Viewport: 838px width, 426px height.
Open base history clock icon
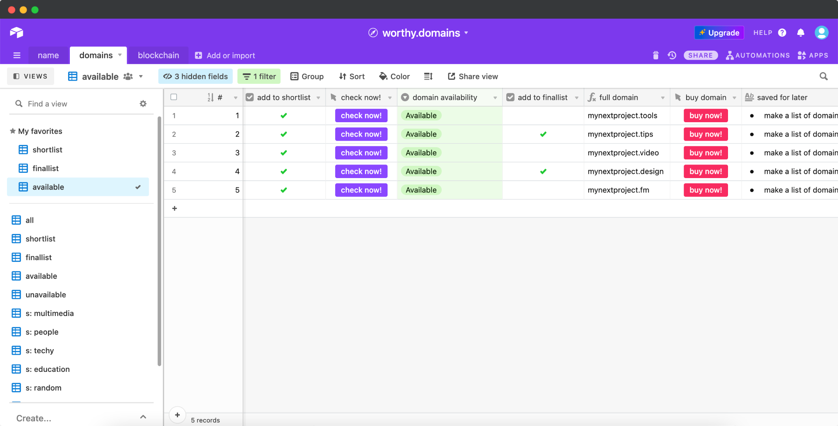click(x=672, y=55)
